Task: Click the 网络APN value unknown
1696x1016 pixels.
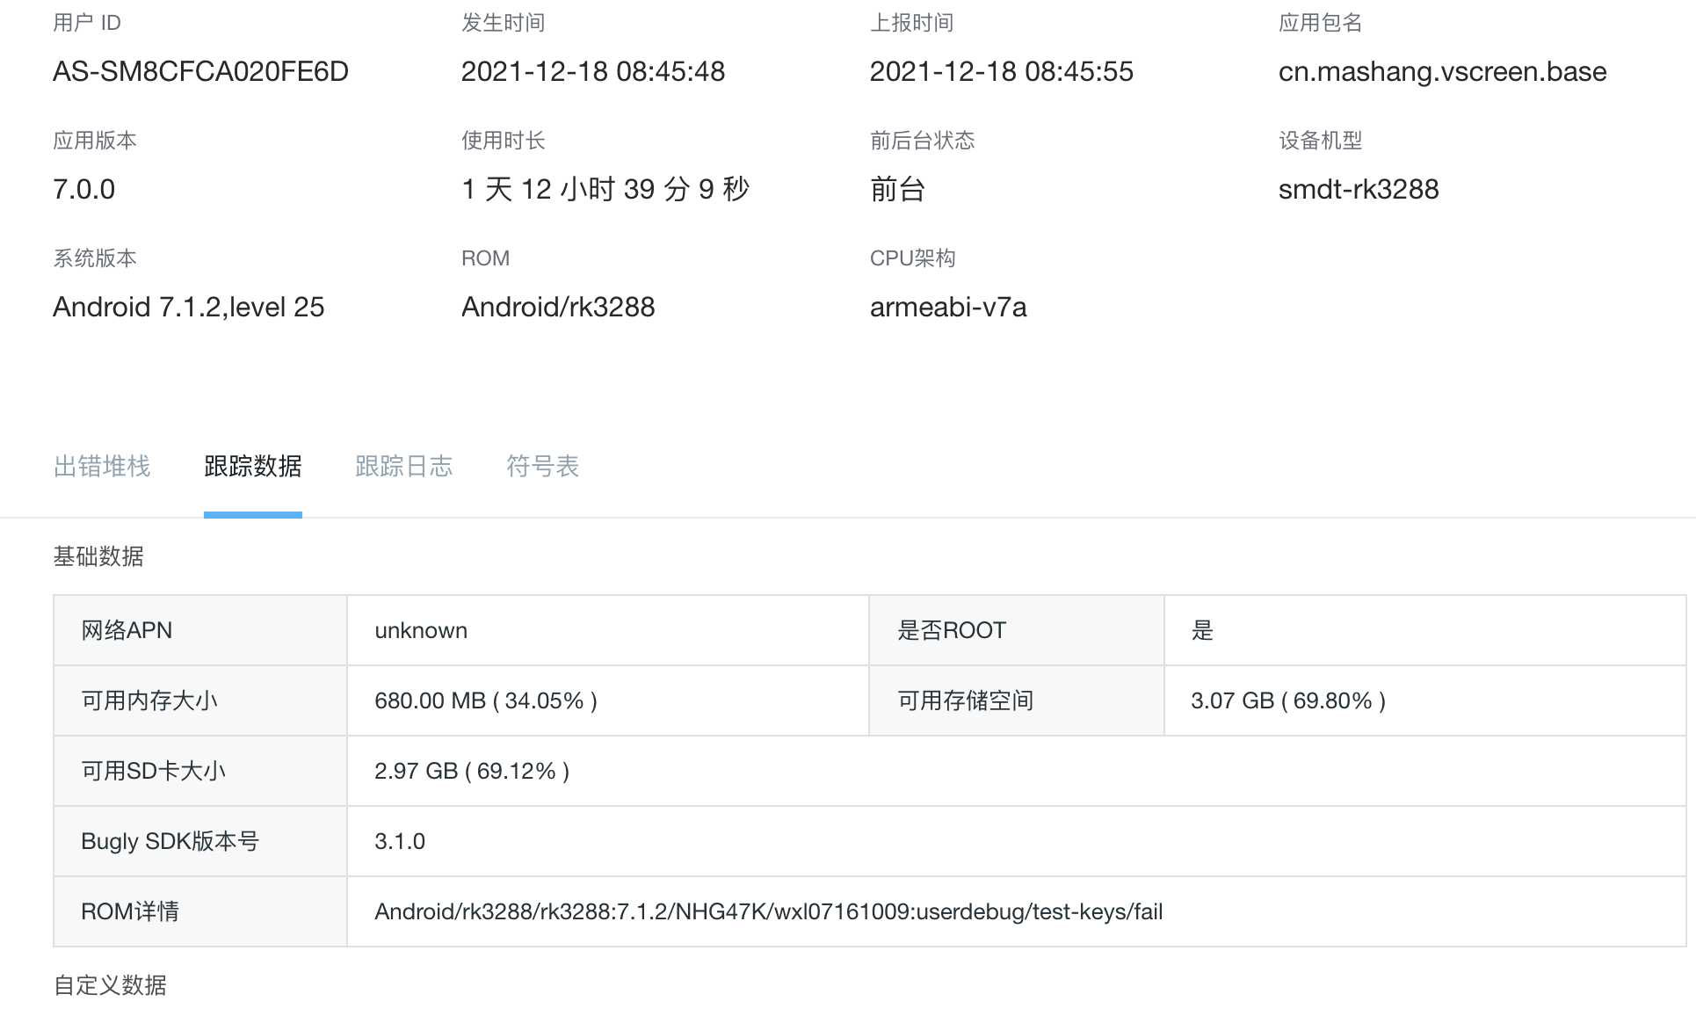Action: (x=420, y=630)
